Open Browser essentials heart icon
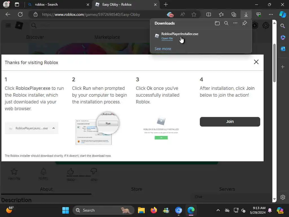289x217 pixels. [259, 14]
